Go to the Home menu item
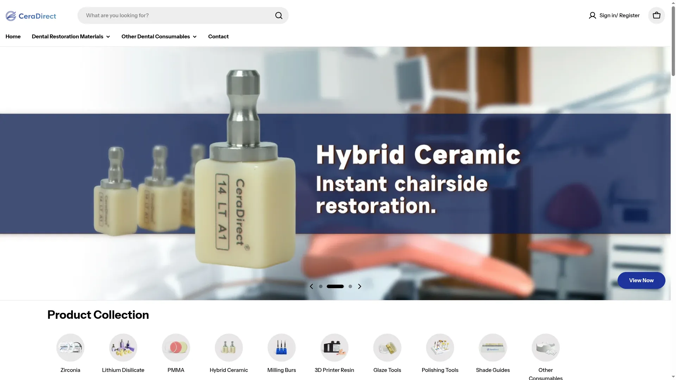 pyautogui.click(x=13, y=37)
